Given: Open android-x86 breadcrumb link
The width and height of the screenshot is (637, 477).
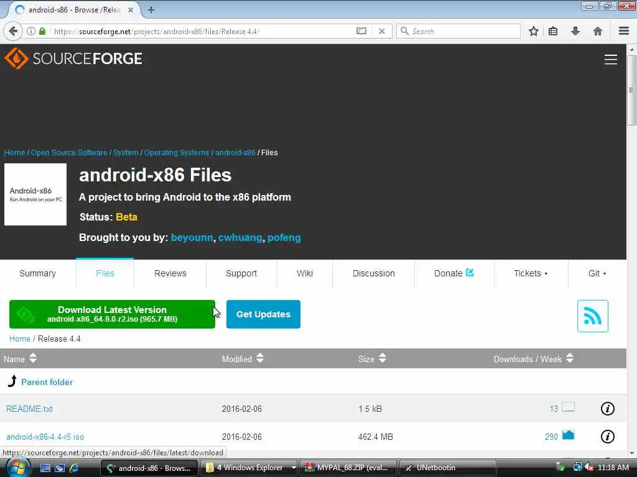Looking at the screenshot, I should click(235, 153).
